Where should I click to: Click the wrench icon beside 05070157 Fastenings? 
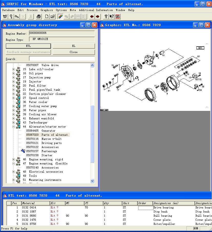(x=23, y=151)
